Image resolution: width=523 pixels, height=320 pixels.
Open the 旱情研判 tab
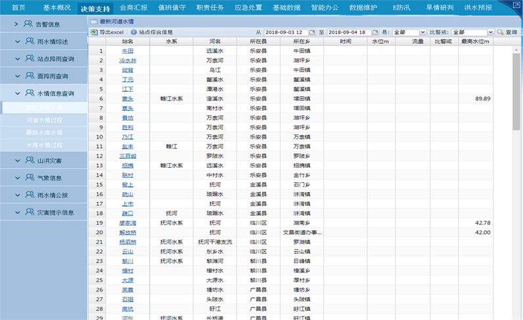coord(440,8)
